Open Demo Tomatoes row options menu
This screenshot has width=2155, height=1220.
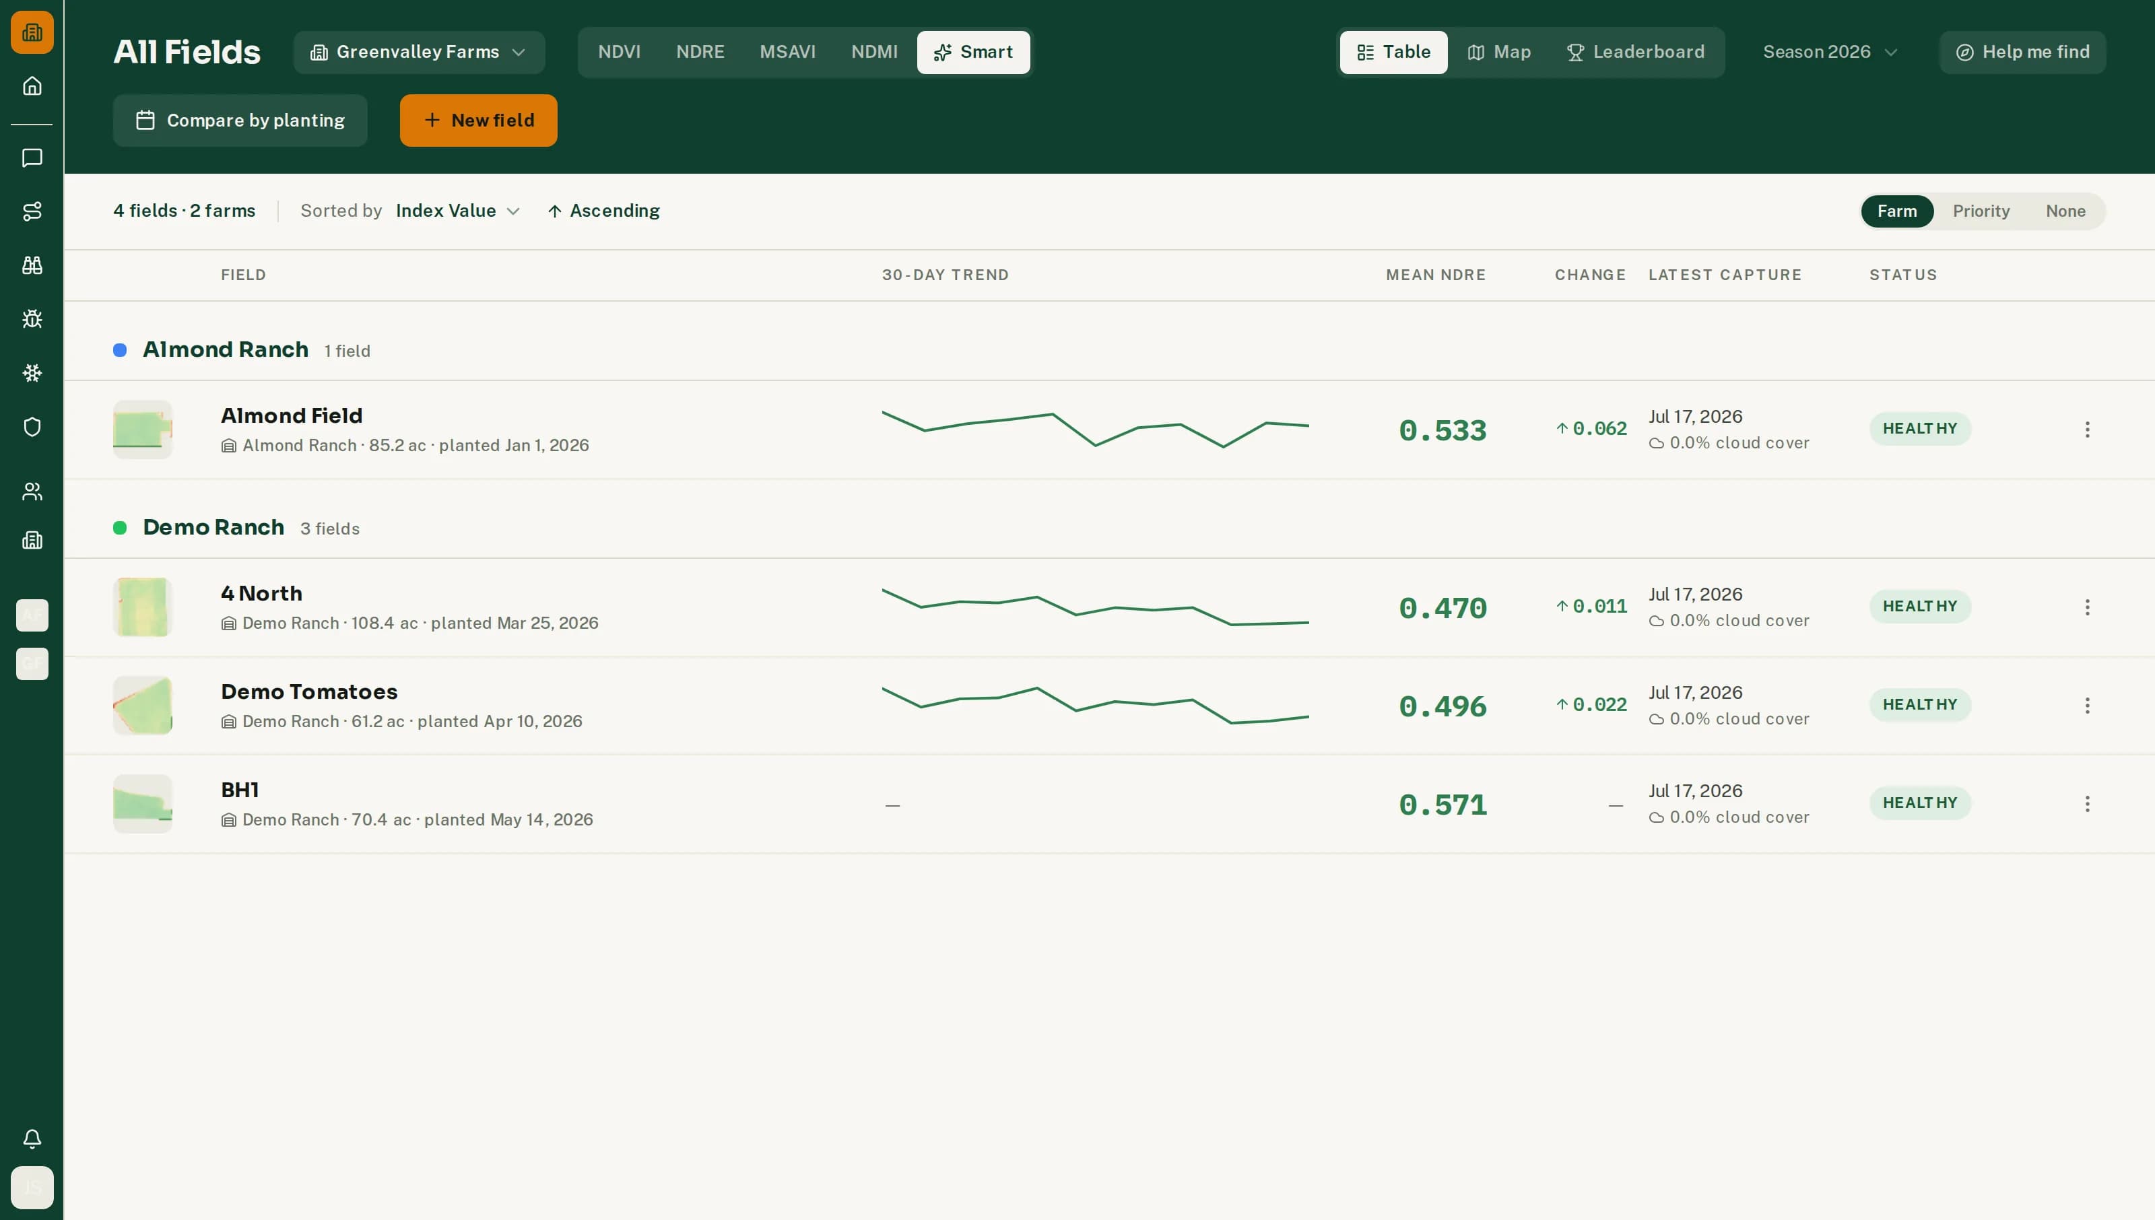click(x=2087, y=706)
